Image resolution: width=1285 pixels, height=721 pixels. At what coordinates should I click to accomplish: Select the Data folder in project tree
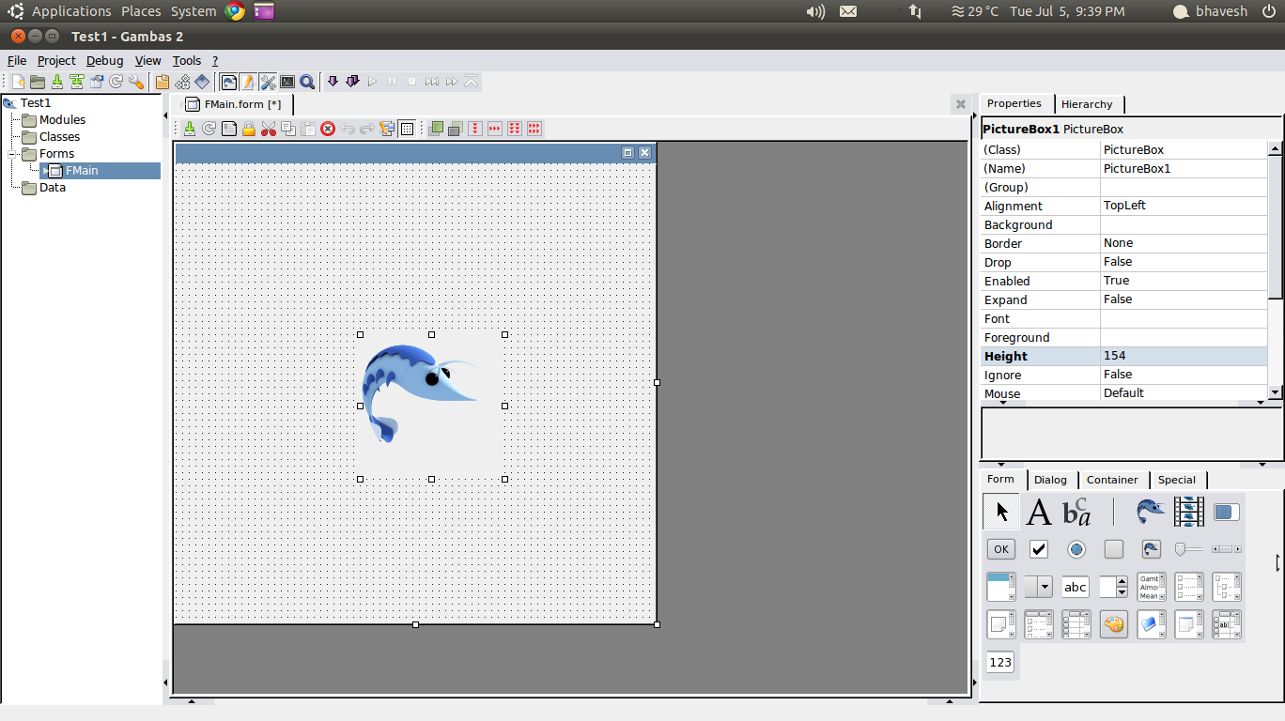(x=53, y=188)
